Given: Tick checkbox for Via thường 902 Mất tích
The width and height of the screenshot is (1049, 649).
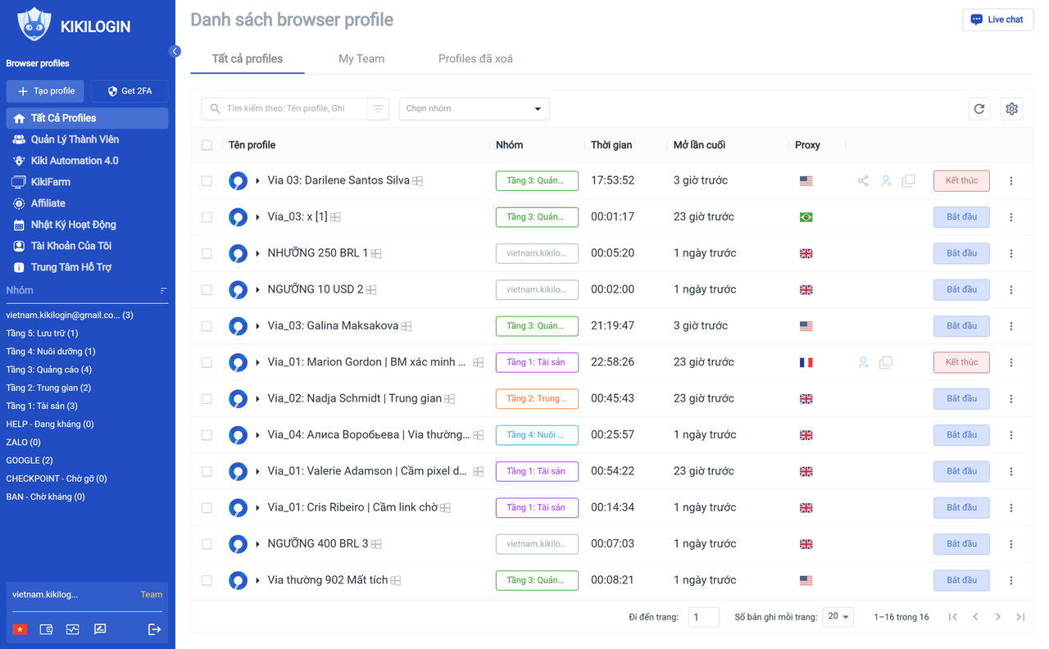Looking at the screenshot, I should click(x=207, y=579).
